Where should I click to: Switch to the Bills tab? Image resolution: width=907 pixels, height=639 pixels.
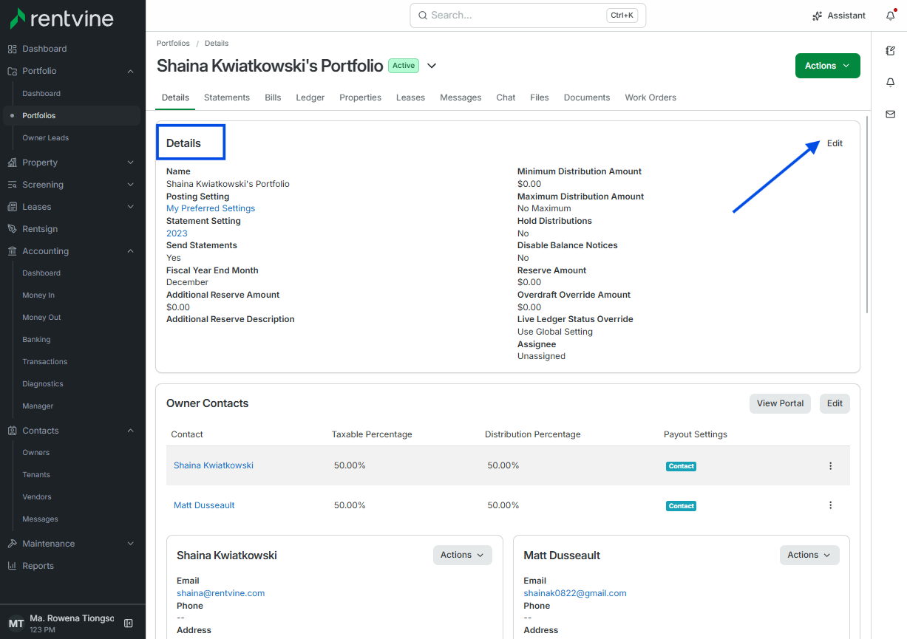point(273,98)
